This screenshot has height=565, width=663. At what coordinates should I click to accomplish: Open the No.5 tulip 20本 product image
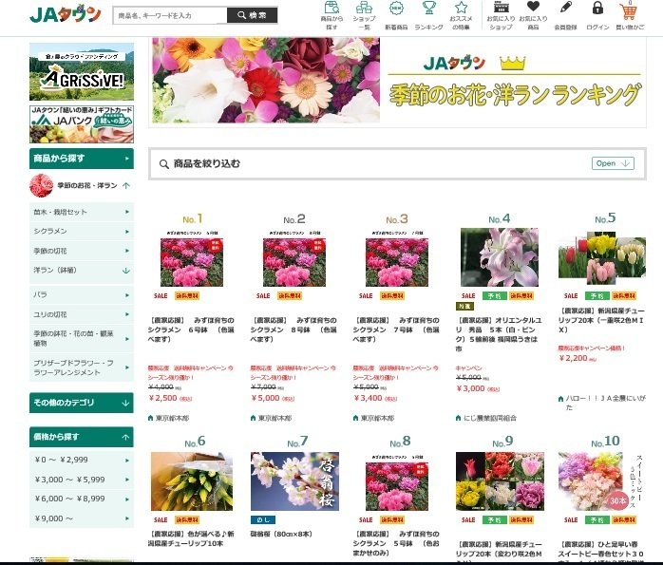pyautogui.click(x=602, y=257)
